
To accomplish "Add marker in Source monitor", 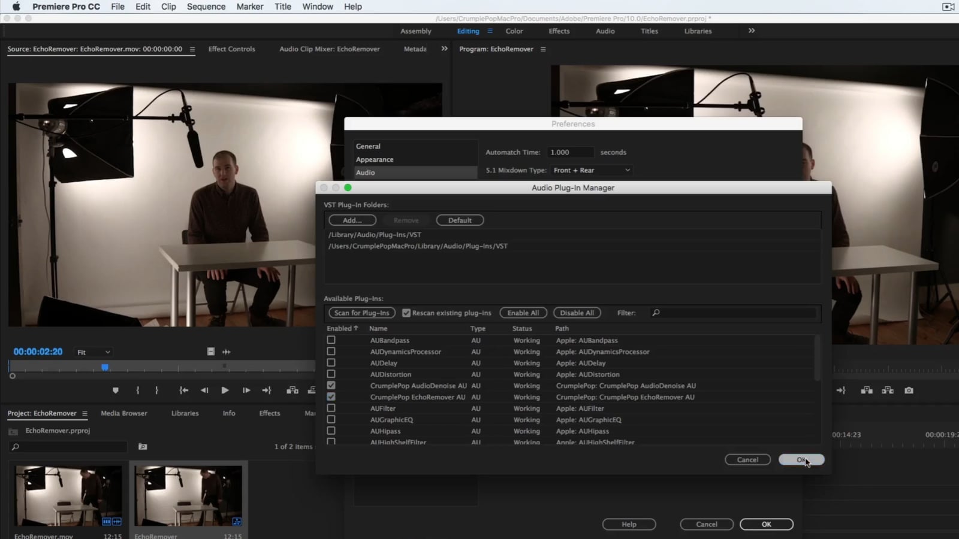I will tap(116, 390).
